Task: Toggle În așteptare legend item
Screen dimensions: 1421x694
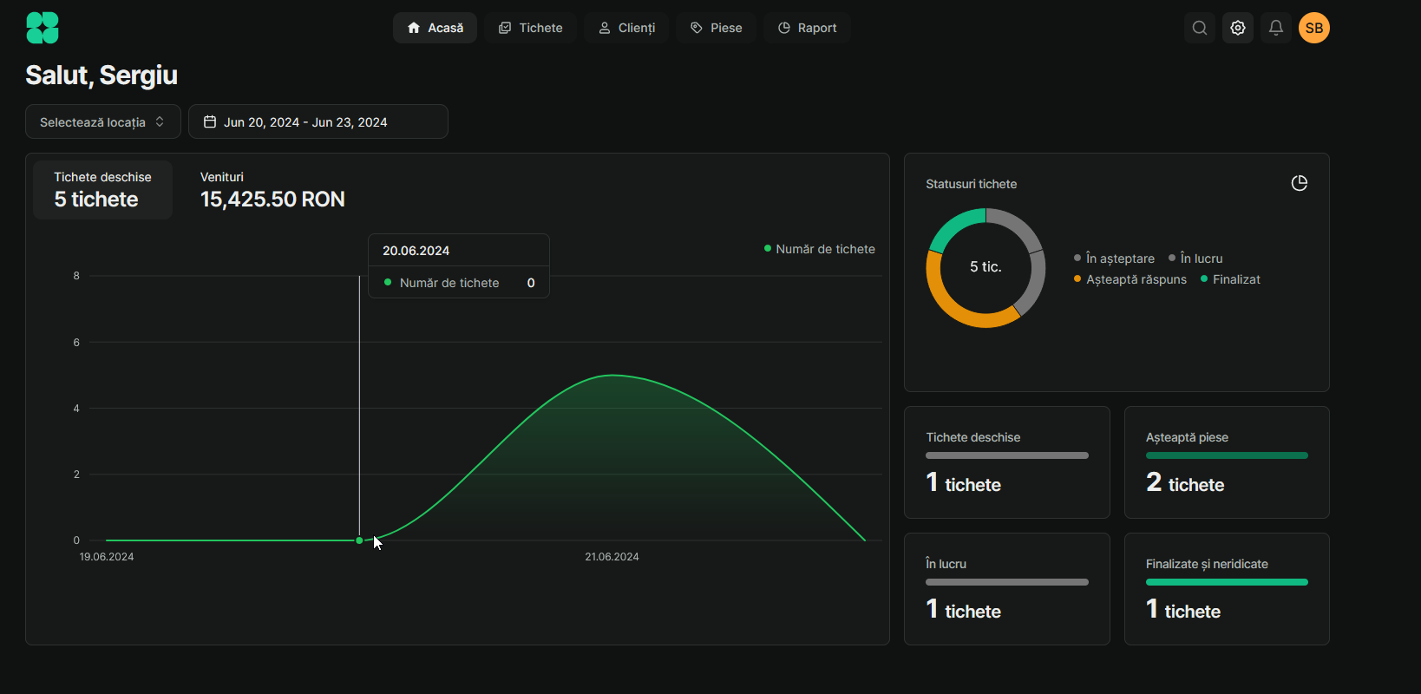Action: (1115, 259)
